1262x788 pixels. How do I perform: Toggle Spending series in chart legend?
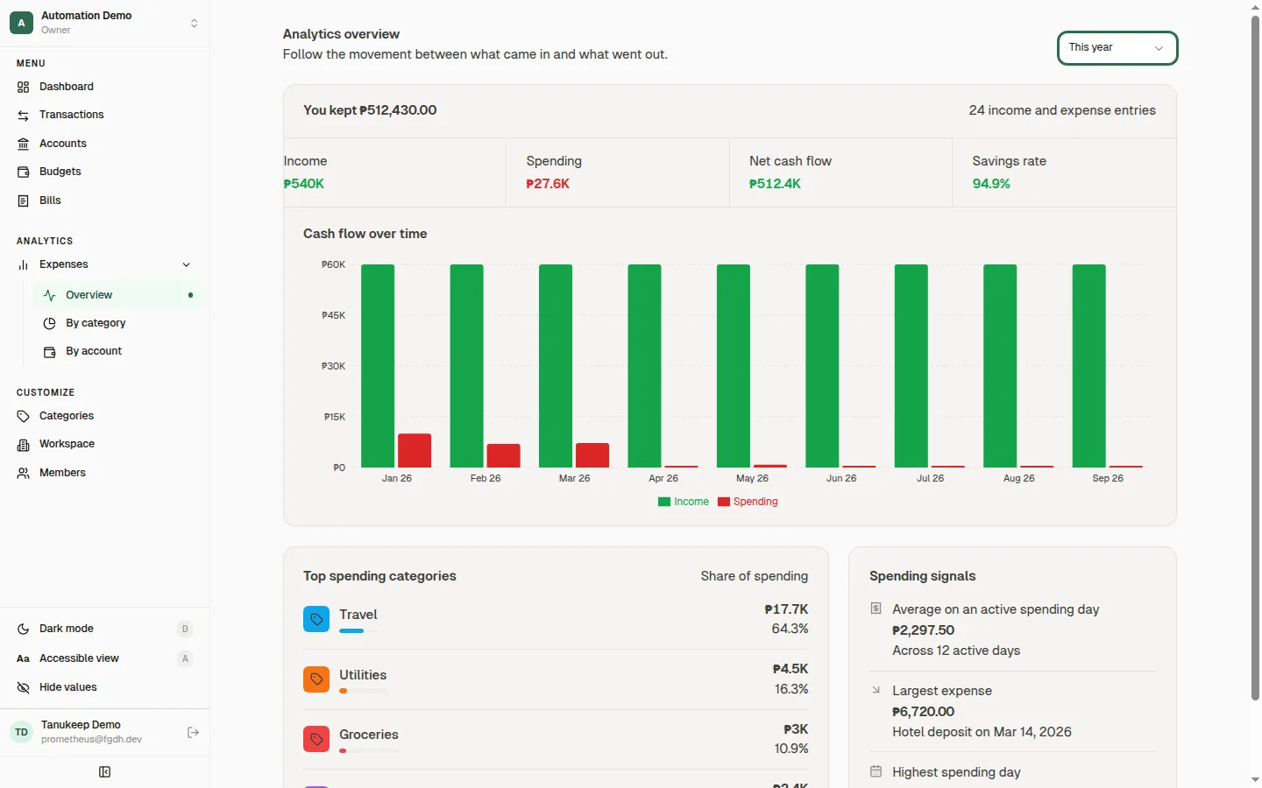[x=748, y=502]
